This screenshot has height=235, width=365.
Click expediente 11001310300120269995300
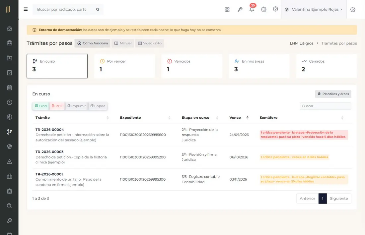click(143, 179)
